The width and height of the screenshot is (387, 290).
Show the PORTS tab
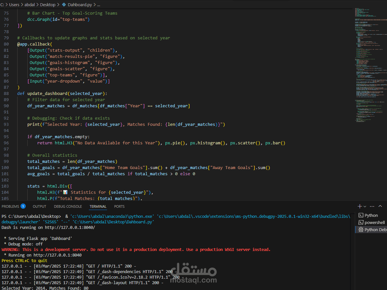coord(119,206)
